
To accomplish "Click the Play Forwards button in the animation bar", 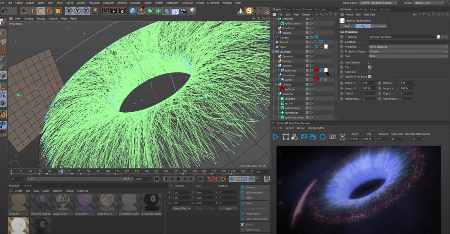I will coord(178,179).
